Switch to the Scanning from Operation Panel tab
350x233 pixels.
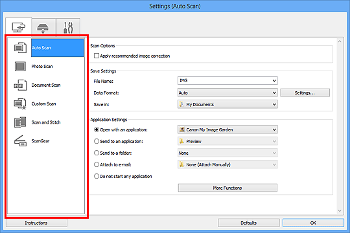click(43, 28)
